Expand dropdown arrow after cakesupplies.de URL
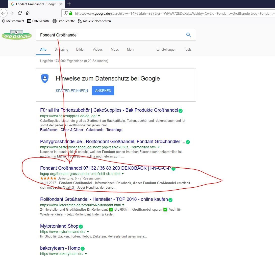This screenshot has height=257, width=275. click(x=99, y=116)
